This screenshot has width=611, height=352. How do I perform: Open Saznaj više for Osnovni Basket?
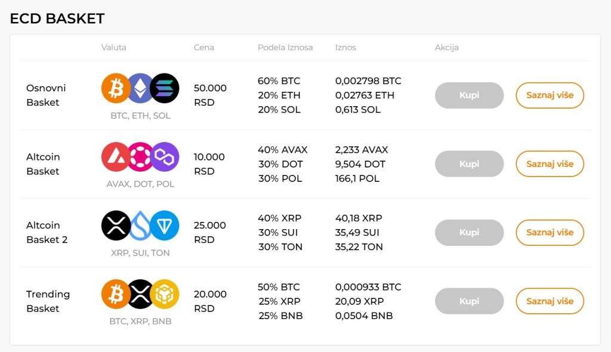coord(550,95)
